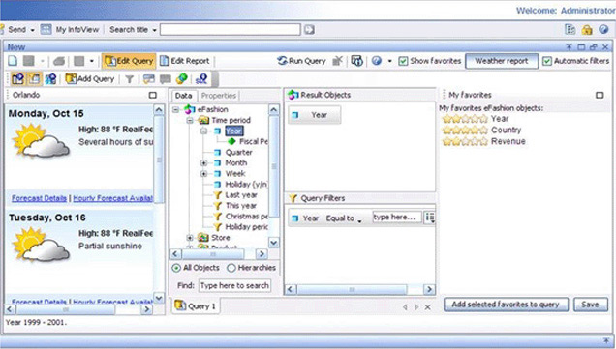Click the Add Query button
Viewport: 616px width, 349px height.
point(90,79)
